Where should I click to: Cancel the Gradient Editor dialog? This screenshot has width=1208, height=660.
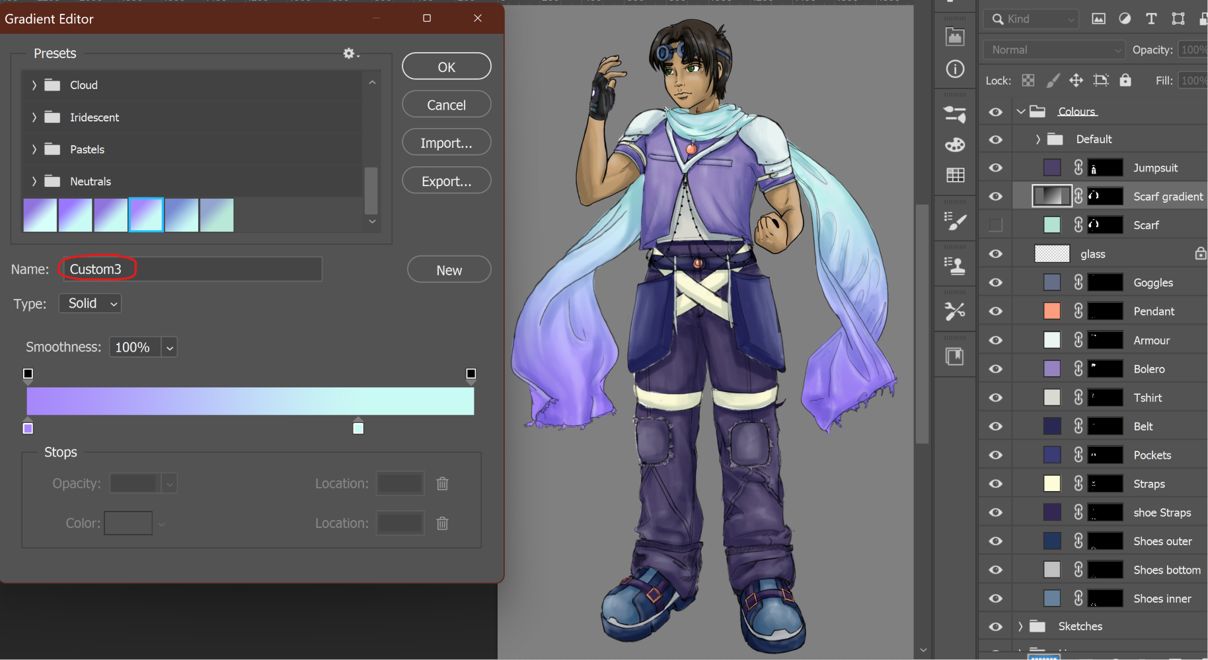point(447,105)
